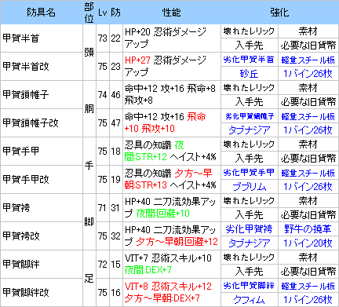339x307 pixels.
Task: Open the 劣化甲賀手甲 link
Action: 249,173
